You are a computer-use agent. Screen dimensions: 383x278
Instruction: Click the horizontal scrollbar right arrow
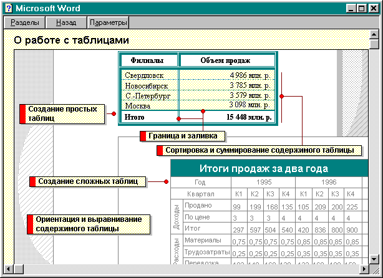coord(364,269)
